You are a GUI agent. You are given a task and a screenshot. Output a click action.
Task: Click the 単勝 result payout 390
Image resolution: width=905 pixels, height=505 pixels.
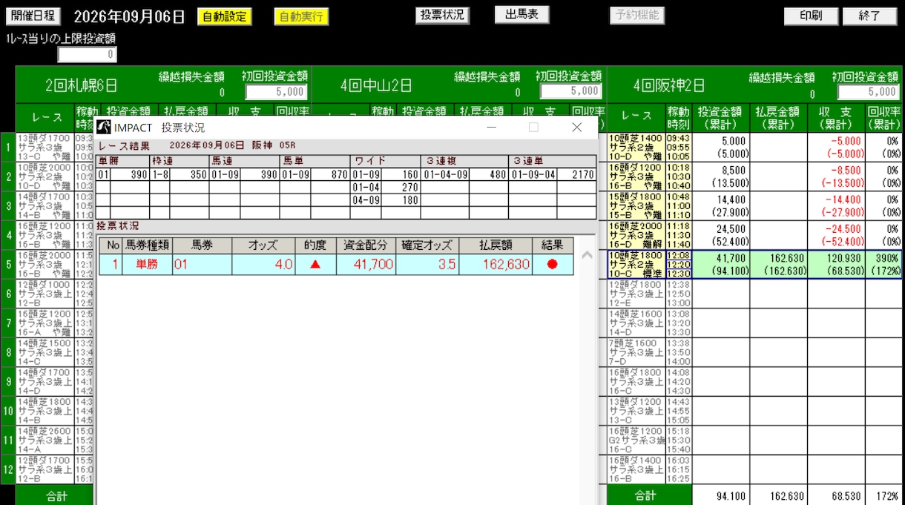[131, 174]
